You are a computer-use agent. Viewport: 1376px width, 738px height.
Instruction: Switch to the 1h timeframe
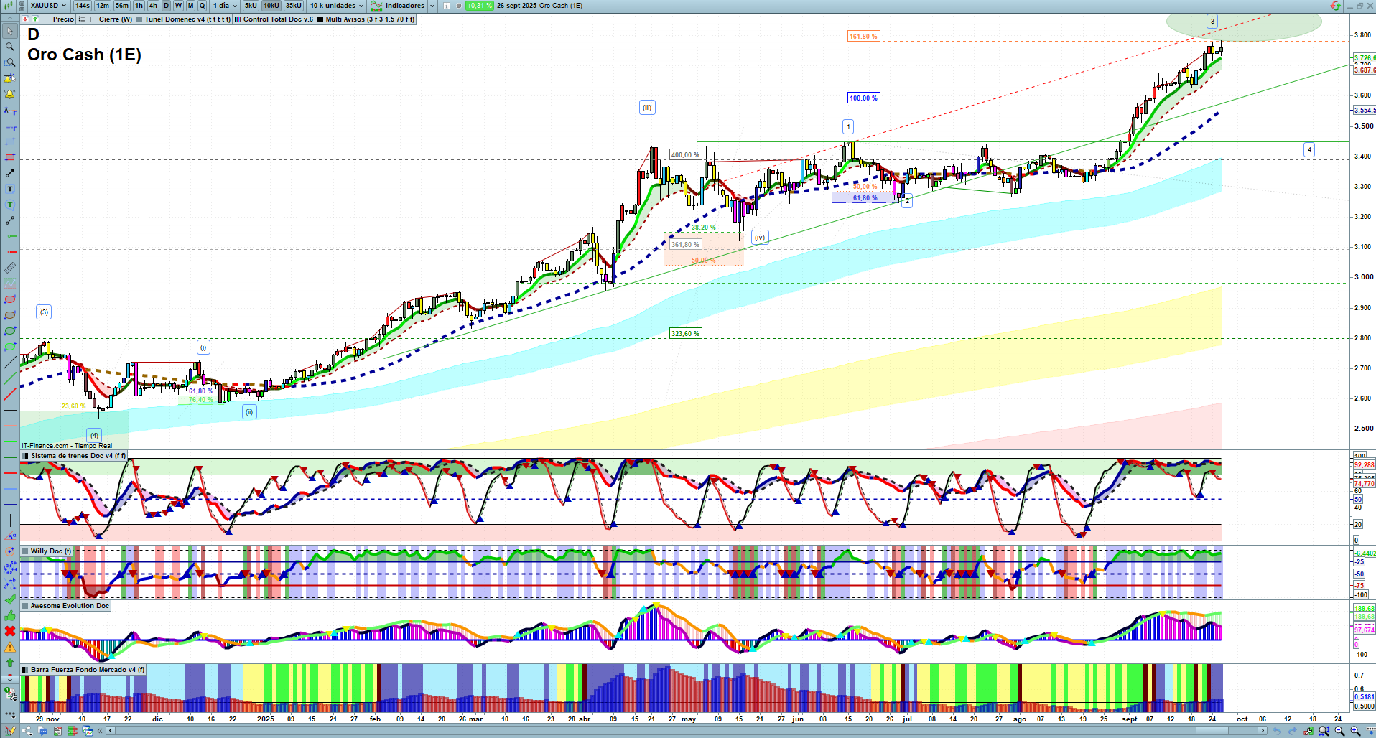(139, 6)
